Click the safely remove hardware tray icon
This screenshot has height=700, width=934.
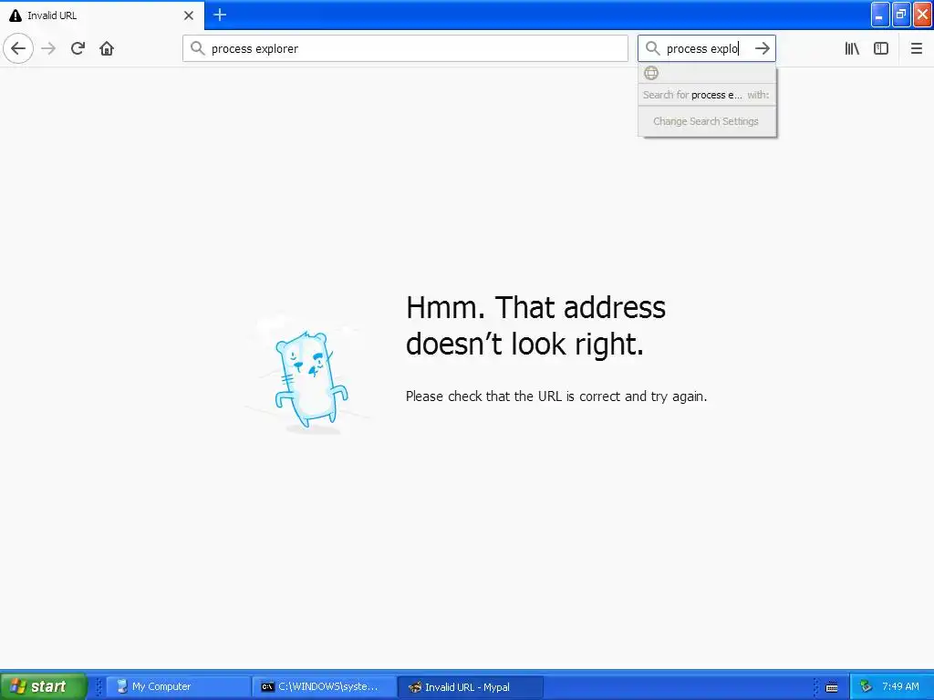(x=866, y=686)
